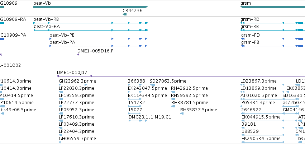Select the beat-Vb-PB protein feature
The image size is (305, 144).
click(98, 39)
